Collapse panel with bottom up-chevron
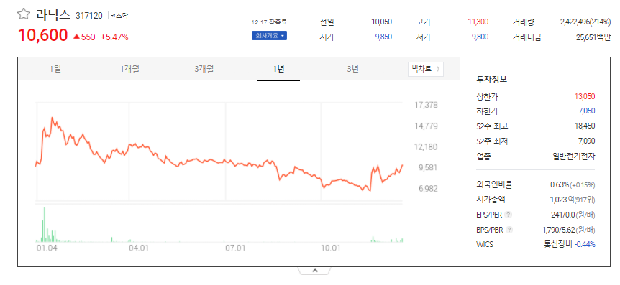 (315, 271)
